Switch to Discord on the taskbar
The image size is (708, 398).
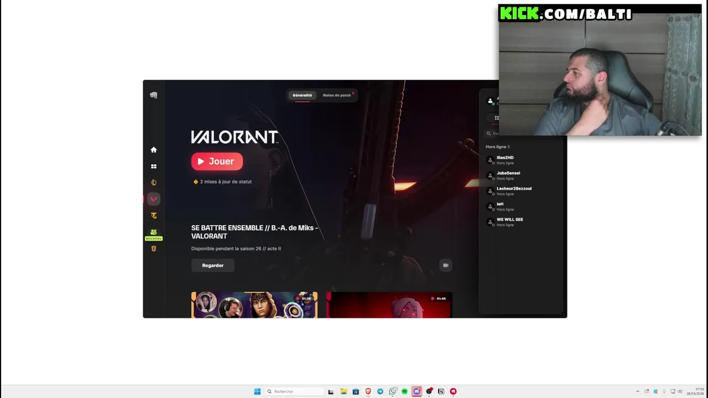(x=417, y=391)
